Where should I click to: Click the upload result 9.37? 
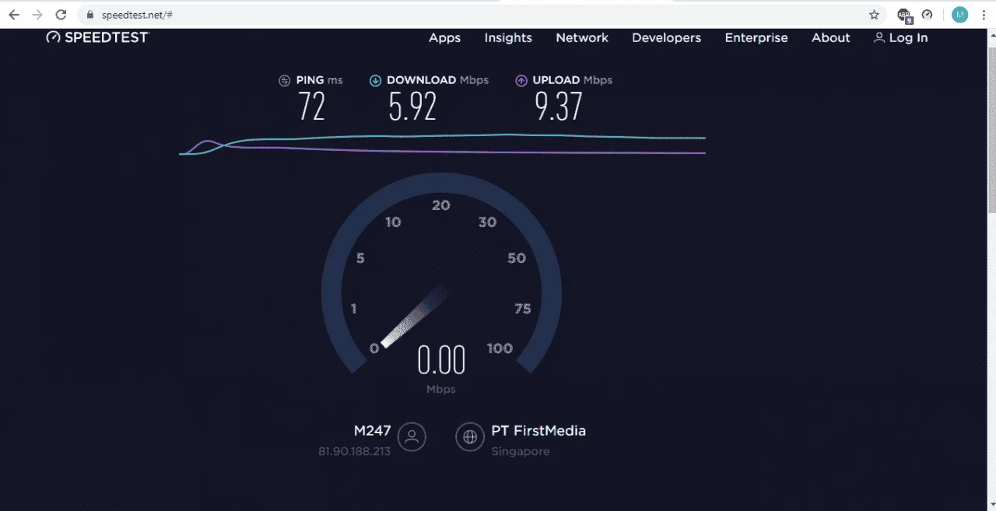tap(558, 107)
